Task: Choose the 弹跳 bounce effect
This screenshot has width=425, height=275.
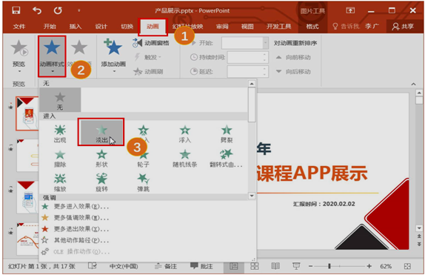Action: (143, 182)
